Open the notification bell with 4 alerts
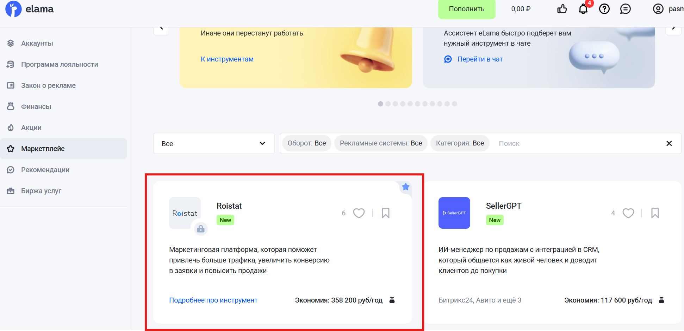 pos(583,9)
